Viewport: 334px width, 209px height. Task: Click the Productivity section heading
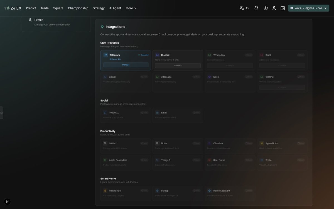click(108, 131)
